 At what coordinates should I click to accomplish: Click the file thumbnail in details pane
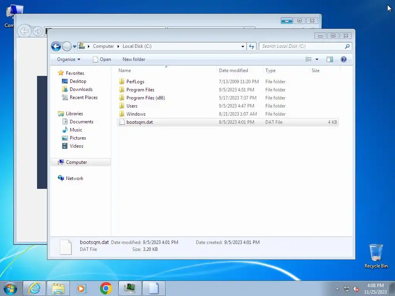66,247
